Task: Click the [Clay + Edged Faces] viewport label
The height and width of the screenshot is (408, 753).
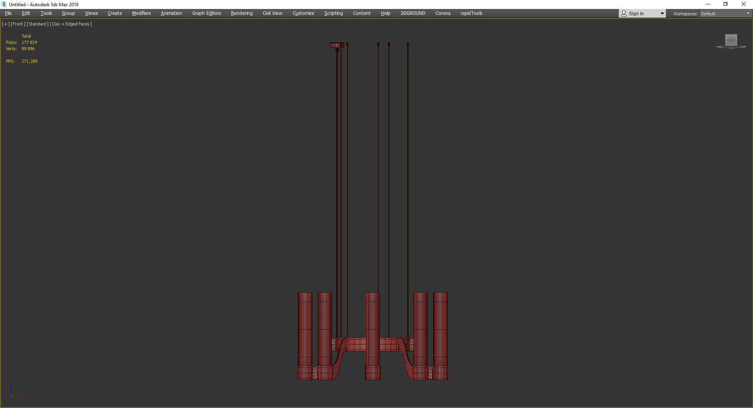Action: pyautogui.click(x=71, y=24)
